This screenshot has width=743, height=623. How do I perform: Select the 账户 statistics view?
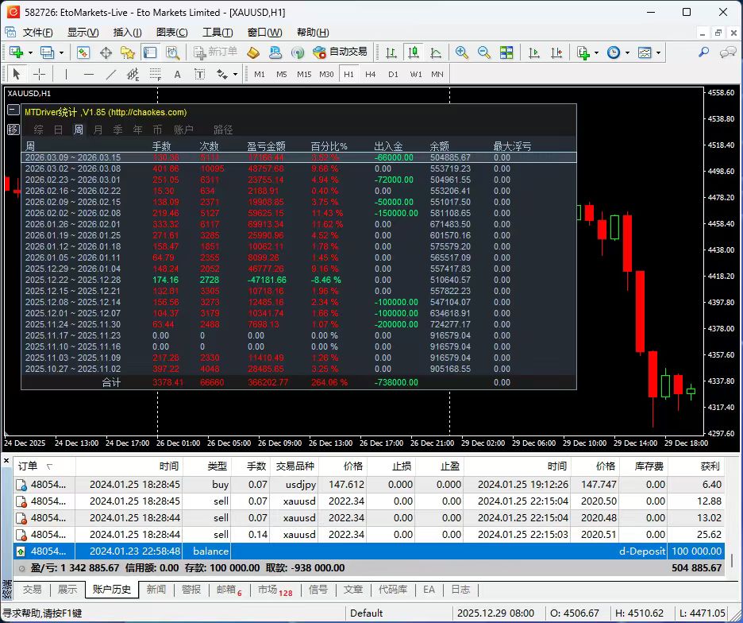pos(183,129)
